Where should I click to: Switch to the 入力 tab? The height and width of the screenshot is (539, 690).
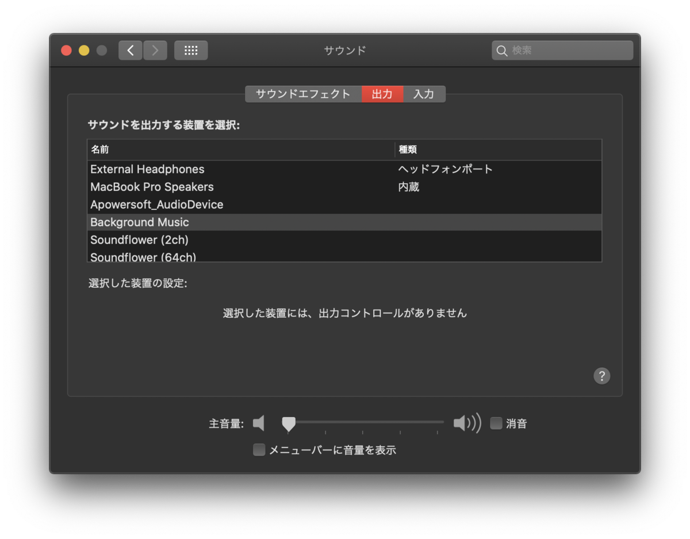coord(424,94)
